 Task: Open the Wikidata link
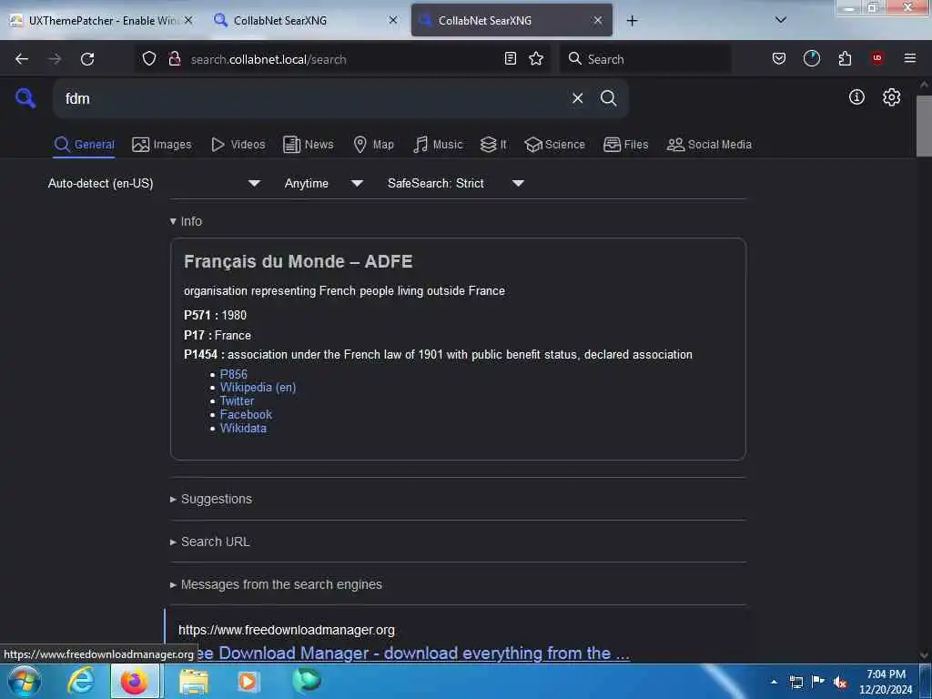click(243, 428)
